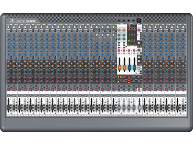Click the white gain knob on the leftmost channel
The width and height of the screenshot is (193, 145).
(8, 27)
